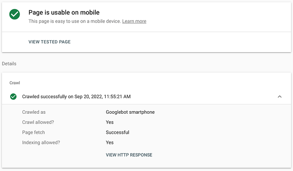Click the 11:55:21 AM crawl time
The height and width of the screenshot is (171, 293).
pos(112,97)
